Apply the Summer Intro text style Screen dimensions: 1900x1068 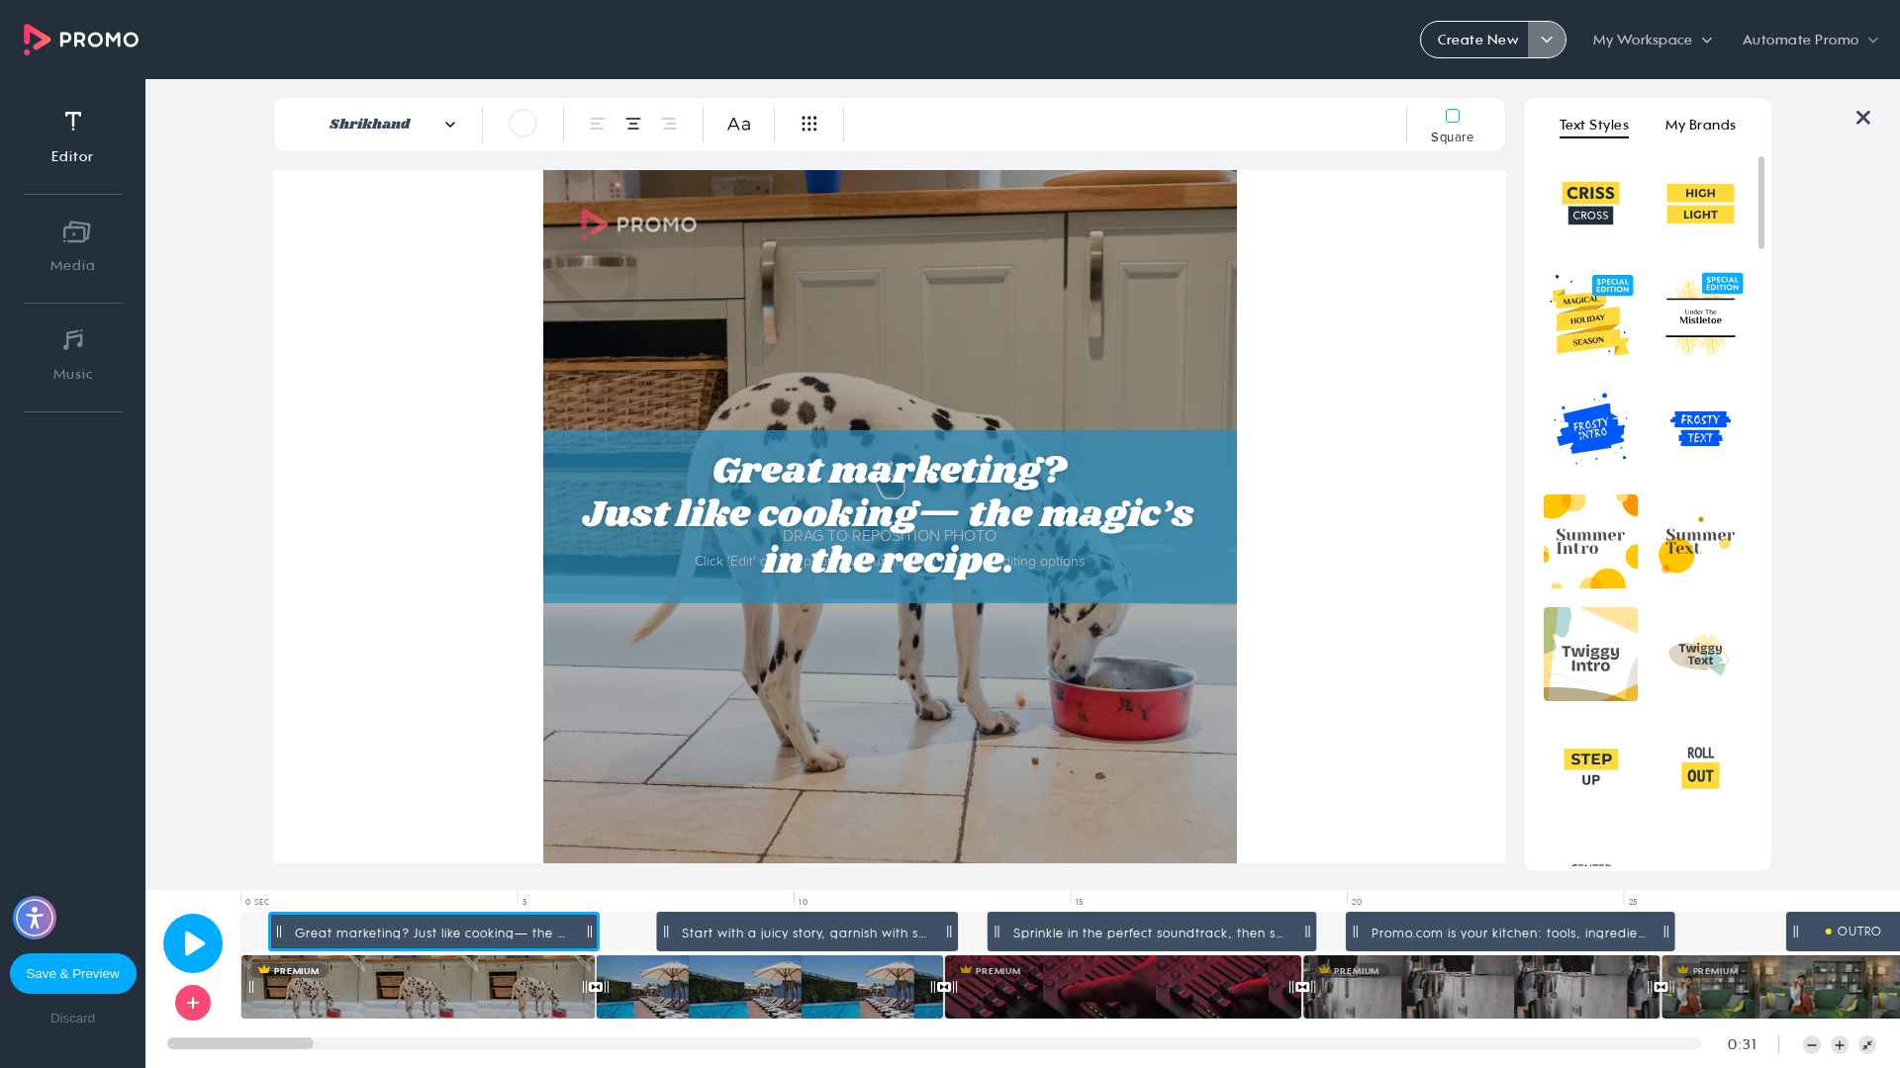[x=1590, y=541]
